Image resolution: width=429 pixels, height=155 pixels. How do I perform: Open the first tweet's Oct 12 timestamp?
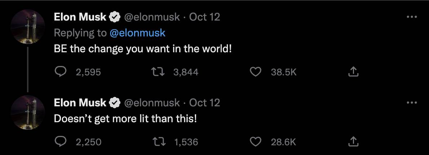(204, 17)
